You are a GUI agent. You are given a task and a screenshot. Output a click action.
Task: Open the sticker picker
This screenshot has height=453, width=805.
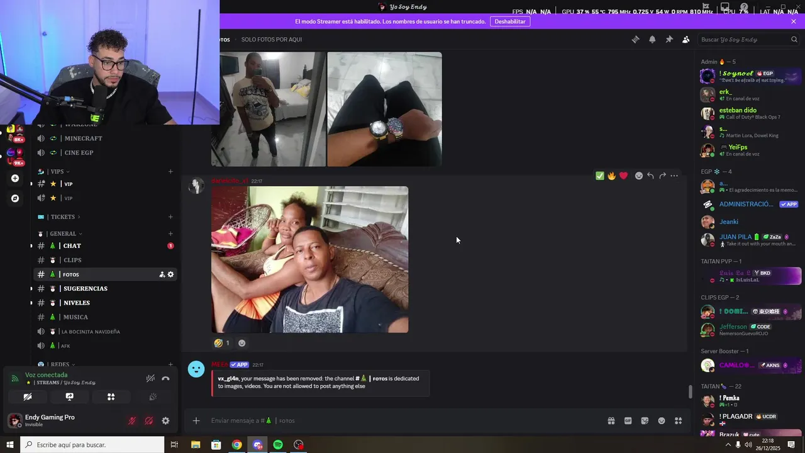(645, 420)
